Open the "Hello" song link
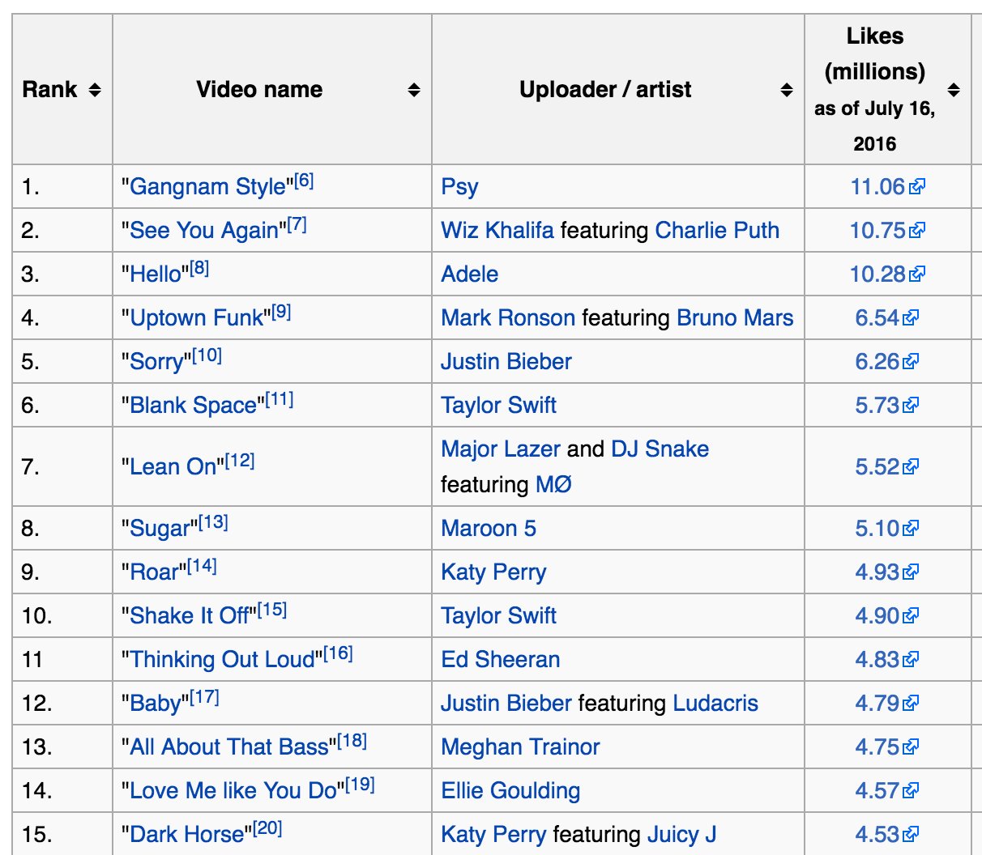The width and height of the screenshot is (982, 855). (156, 274)
